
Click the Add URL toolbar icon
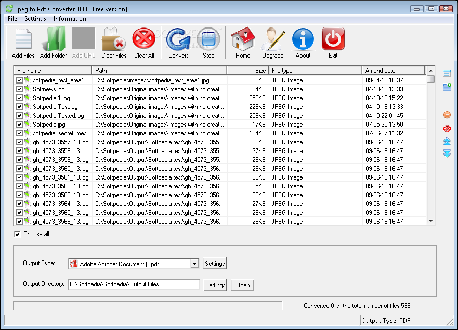click(84, 39)
